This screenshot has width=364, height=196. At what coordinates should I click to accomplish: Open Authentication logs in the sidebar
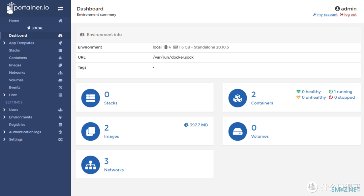click(x=25, y=132)
